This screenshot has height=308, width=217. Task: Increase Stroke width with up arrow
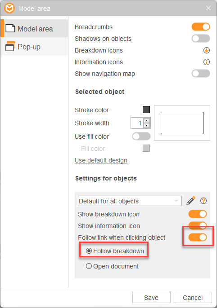146,120
